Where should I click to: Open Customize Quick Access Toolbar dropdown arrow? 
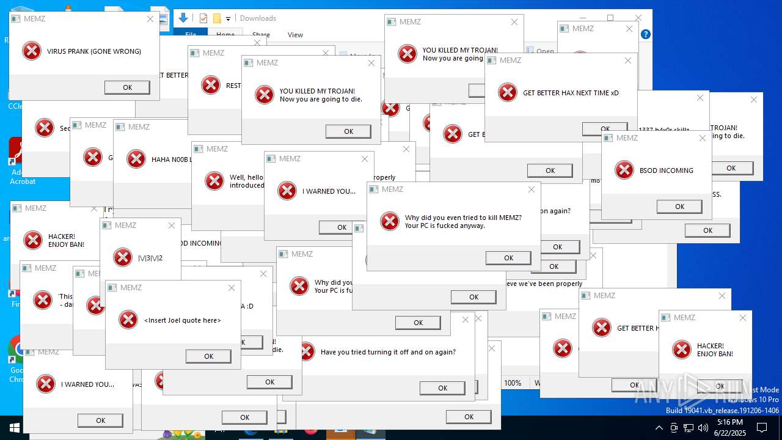coord(228,19)
